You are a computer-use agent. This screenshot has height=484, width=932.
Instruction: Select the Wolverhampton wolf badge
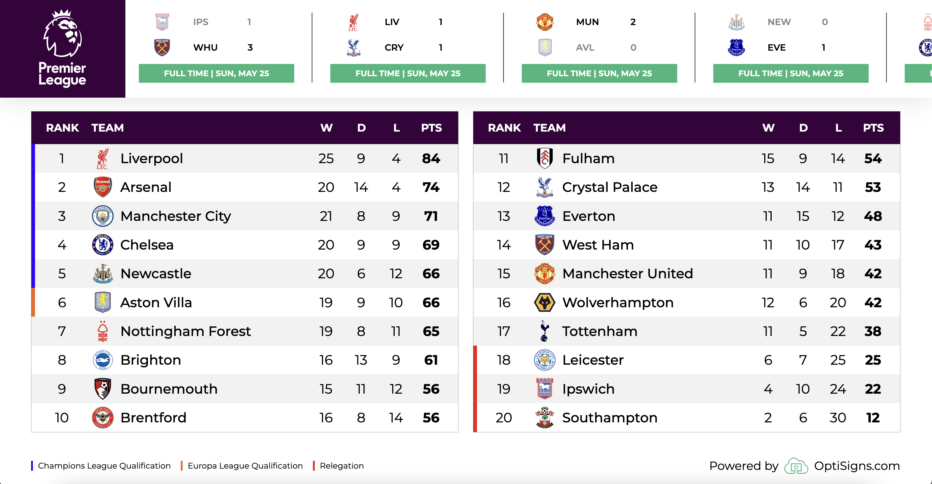point(545,302)
